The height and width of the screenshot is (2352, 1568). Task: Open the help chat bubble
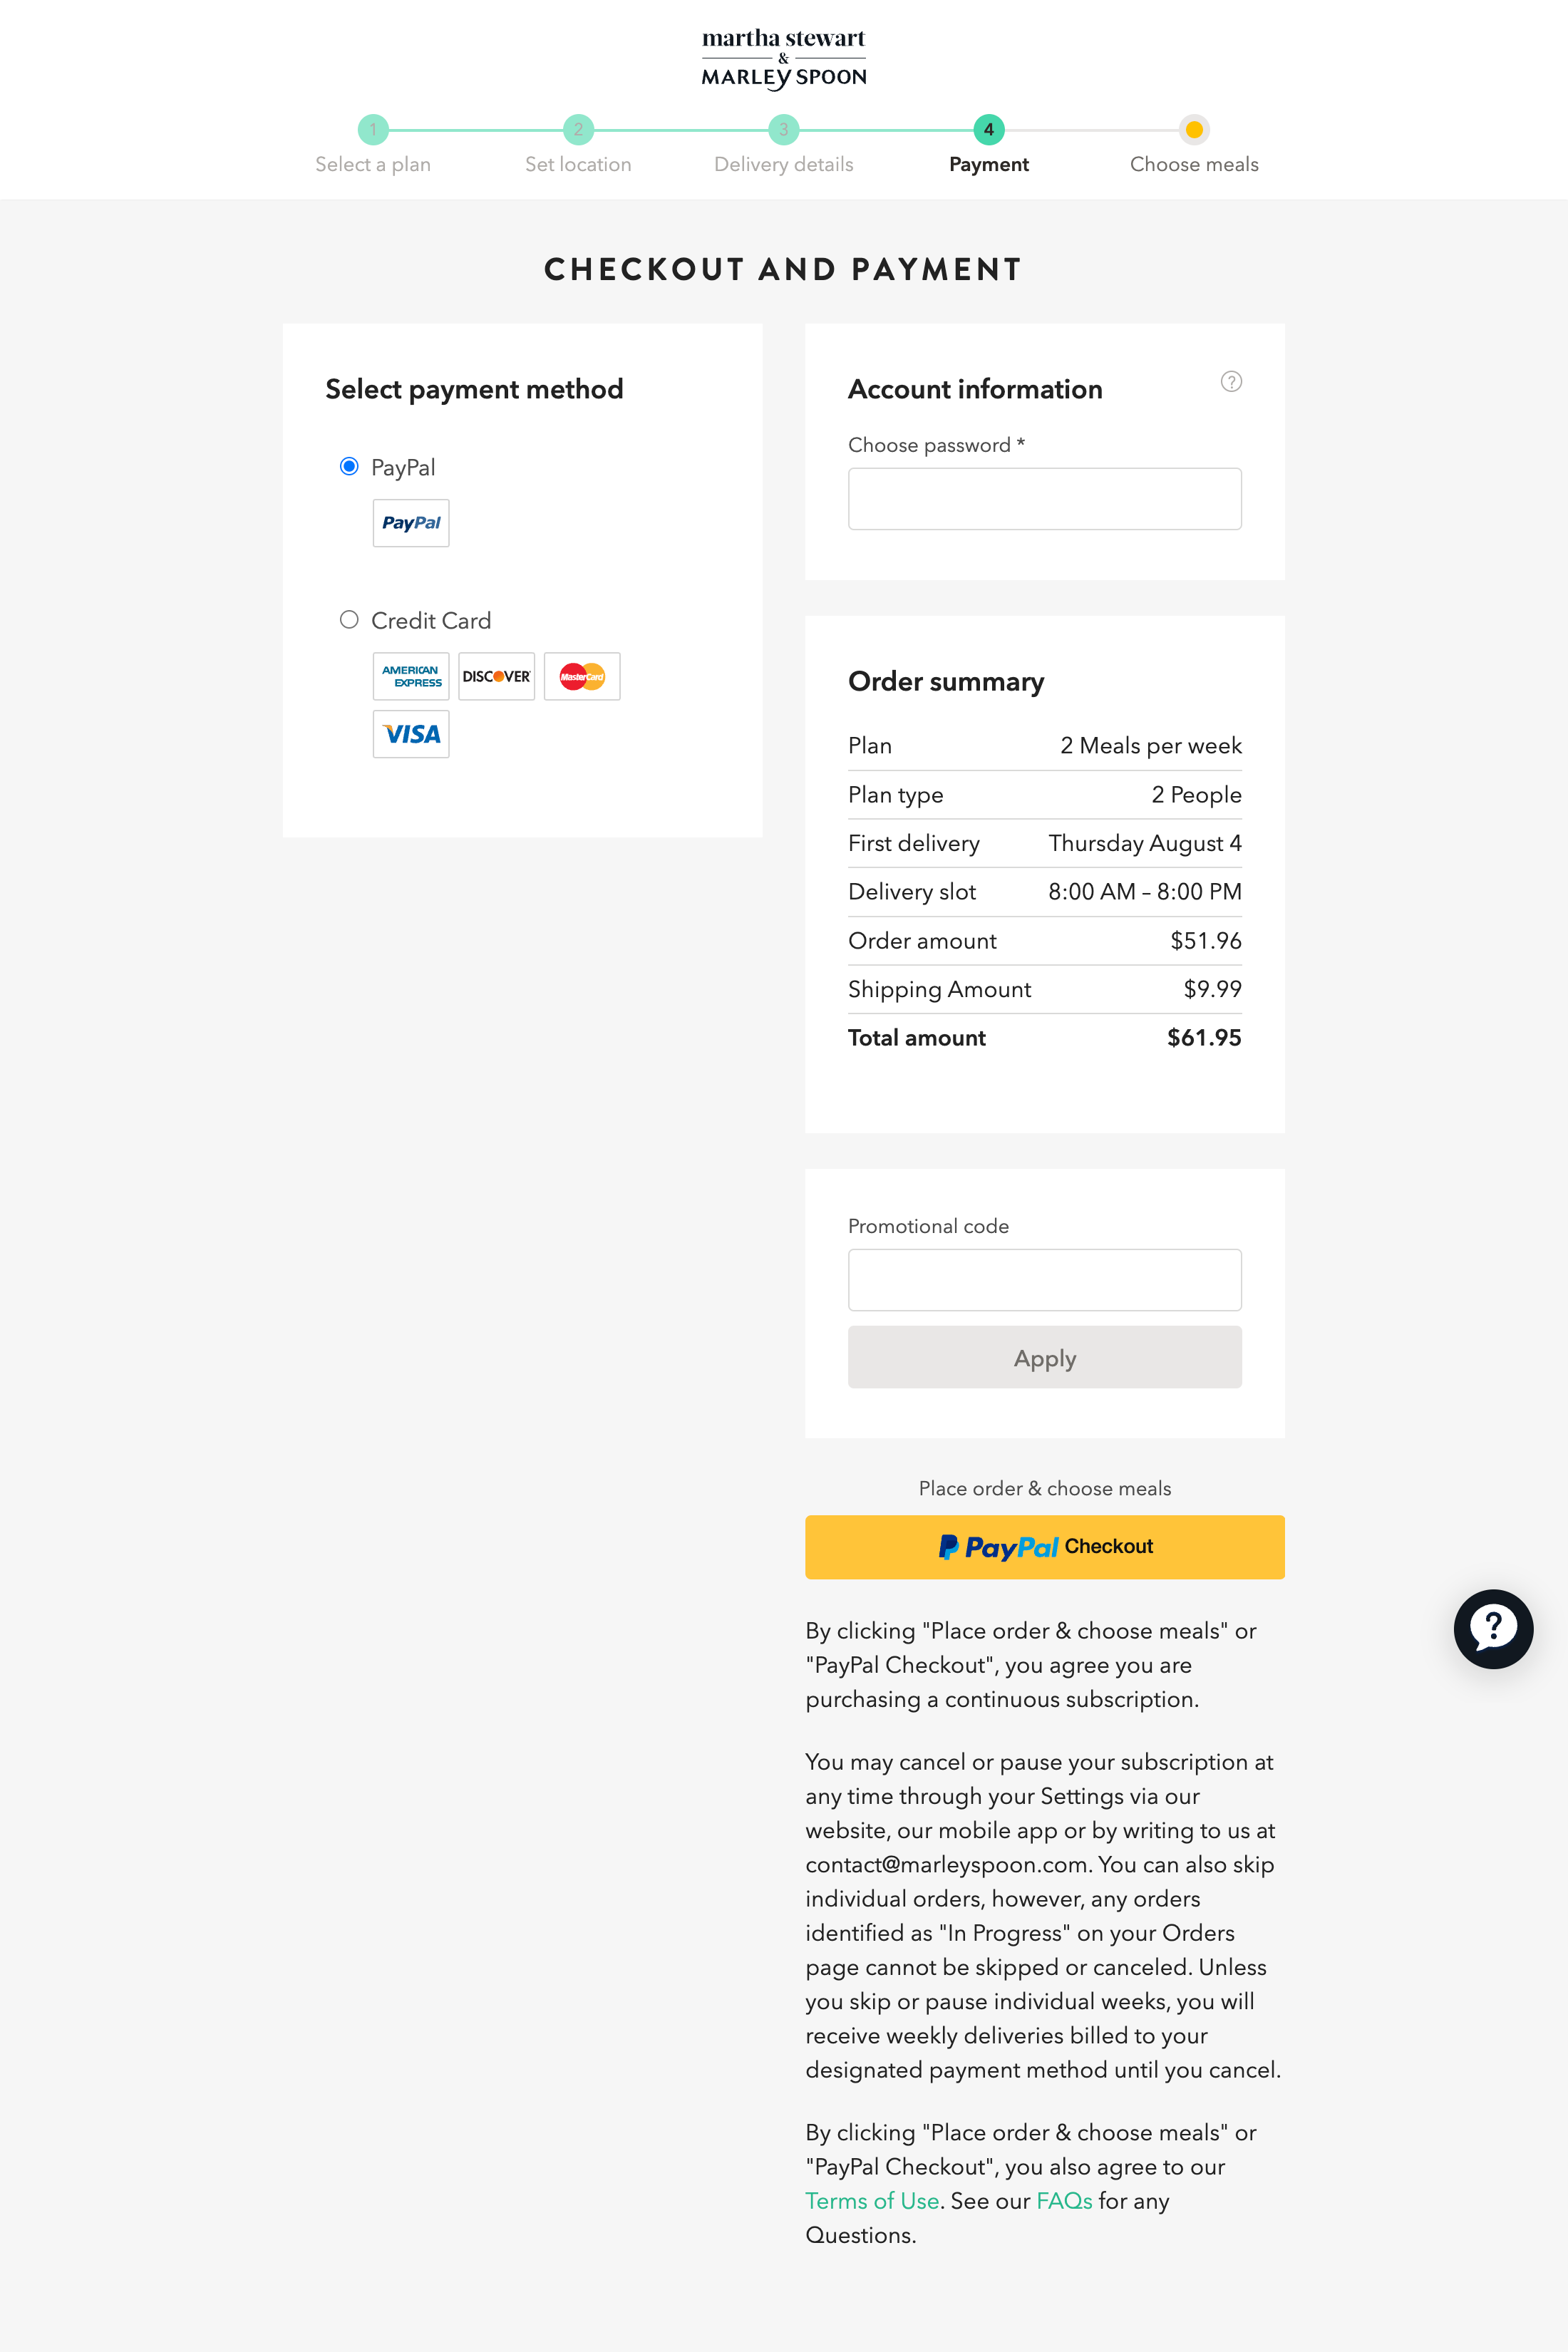pyautogui.click(x=1493, y=1629)
